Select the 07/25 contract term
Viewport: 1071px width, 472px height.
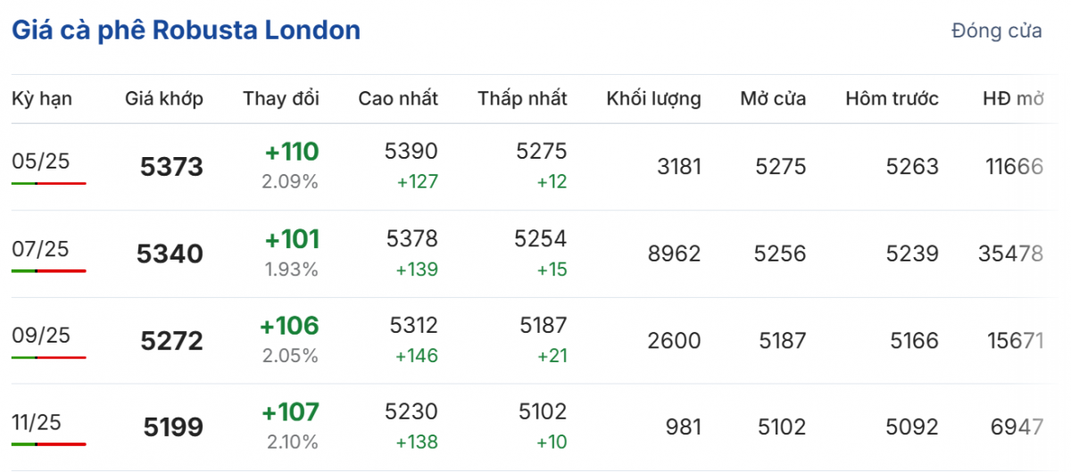[41, 249]
